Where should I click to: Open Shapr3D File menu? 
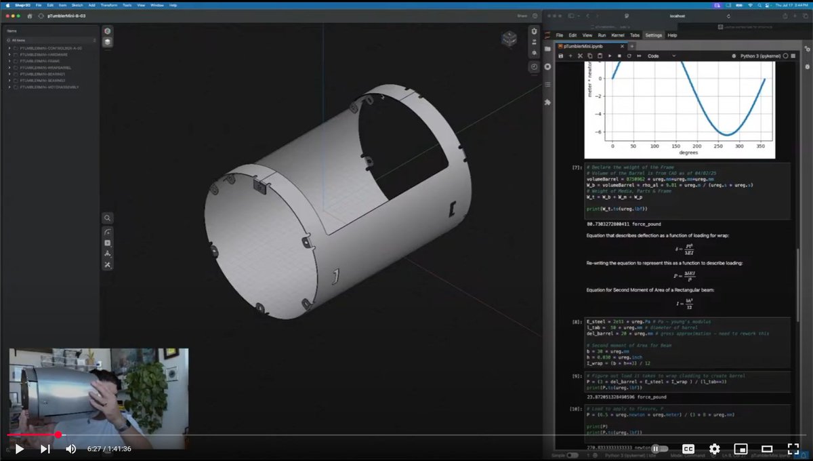point(38,5)
